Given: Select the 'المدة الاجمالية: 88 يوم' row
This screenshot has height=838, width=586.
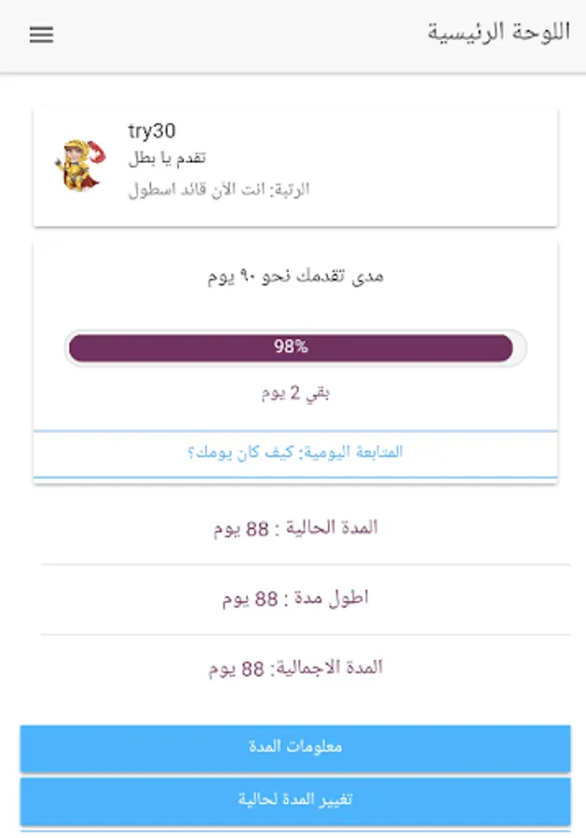Looking at the screenshot, I should 295,669.
